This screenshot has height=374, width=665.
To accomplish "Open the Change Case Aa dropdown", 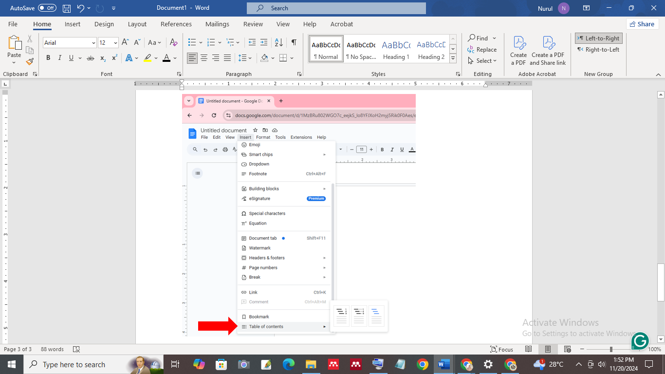I will (155, 43).
